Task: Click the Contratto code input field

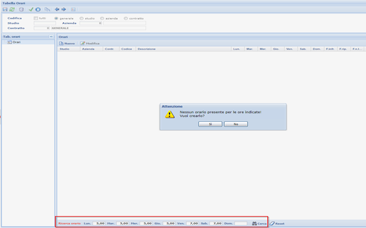Action: [42, 28]
